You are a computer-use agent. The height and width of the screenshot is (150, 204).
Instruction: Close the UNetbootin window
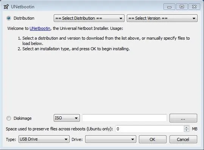click(194, 7)
